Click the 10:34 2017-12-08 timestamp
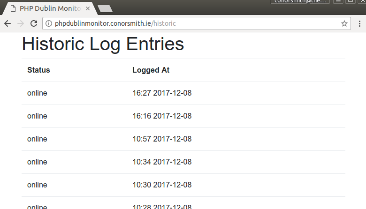The height and width of the screenshot is (209, 366). 162,162
